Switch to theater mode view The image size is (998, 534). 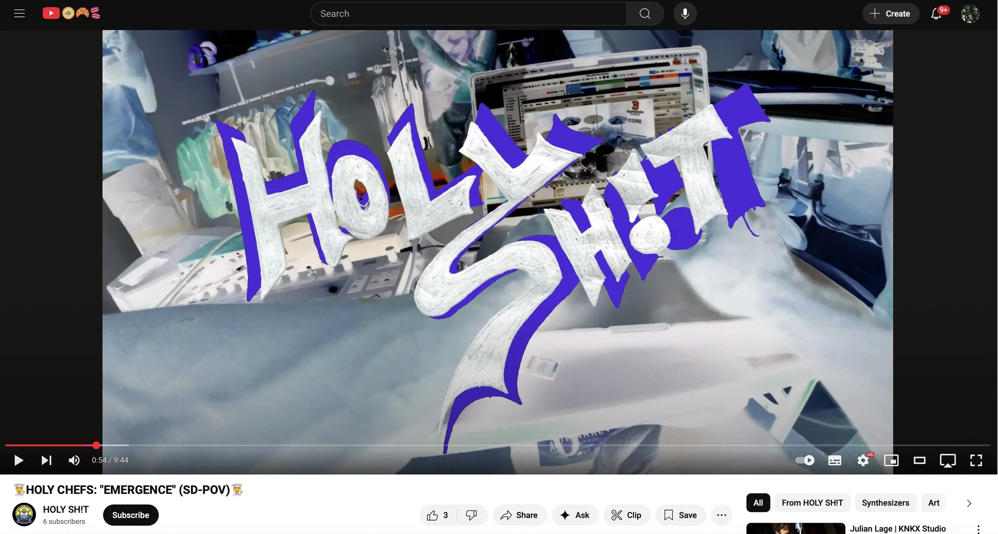click(919, 460)
